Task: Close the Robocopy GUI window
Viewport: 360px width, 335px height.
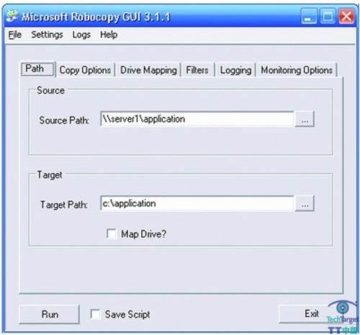Action: (346, 16)
